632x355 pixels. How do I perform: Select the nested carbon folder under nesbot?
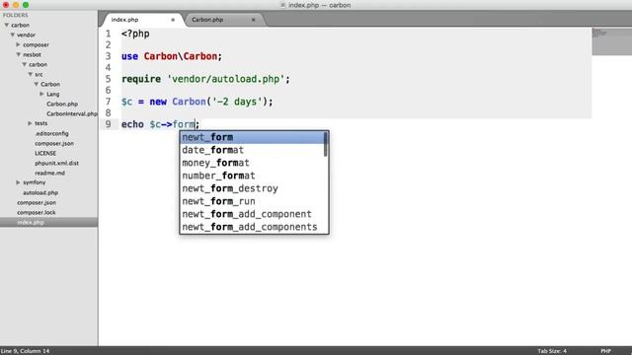(38, 64)
